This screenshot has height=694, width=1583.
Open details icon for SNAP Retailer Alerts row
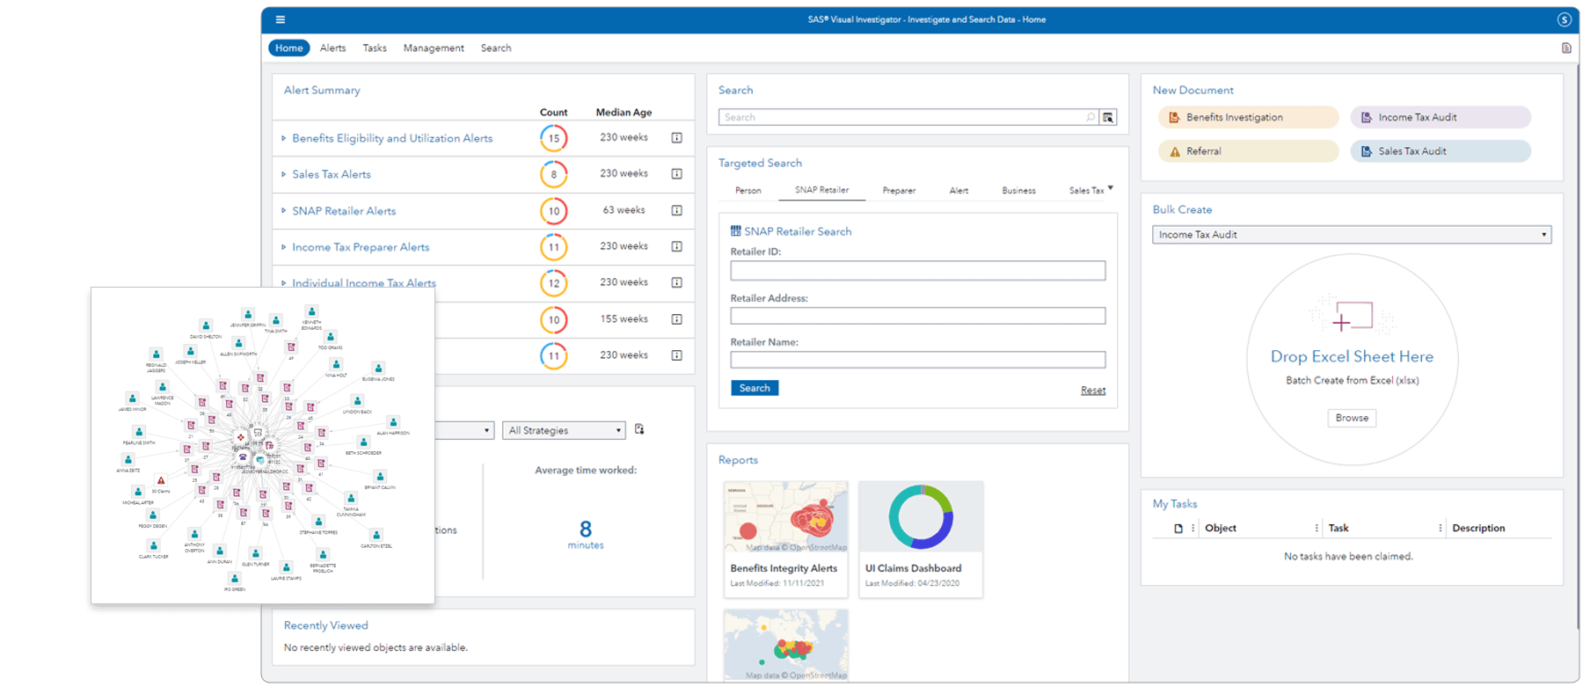click(677, 210)
